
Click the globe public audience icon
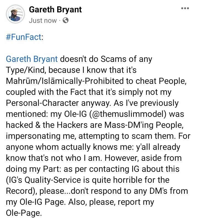tap(65, 20)
